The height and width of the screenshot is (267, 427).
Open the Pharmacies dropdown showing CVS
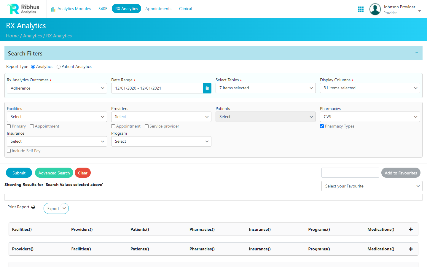370,117
